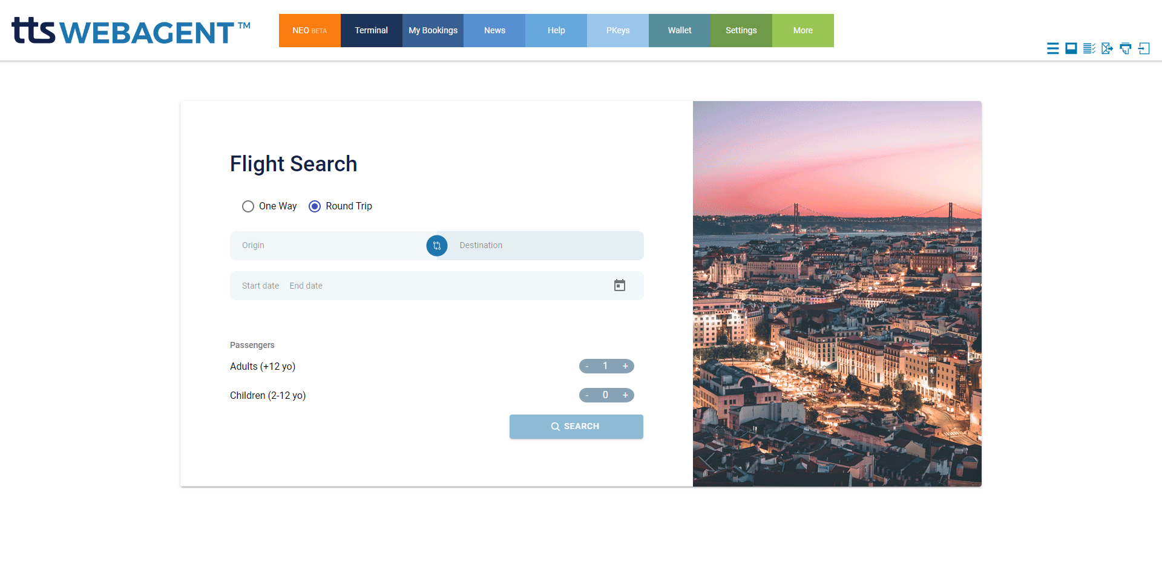Screen dimensions: 1162x561
Task: Increase the Adults passenger count
Action: tap(625, 366)
